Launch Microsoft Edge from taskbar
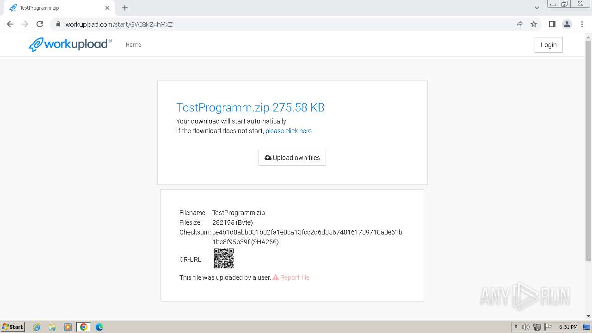Viewport: 592px width, 333px height. click(x=99, y=327)
